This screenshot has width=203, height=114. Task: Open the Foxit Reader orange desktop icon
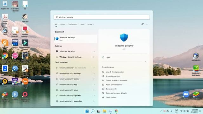tap(5, 44)
